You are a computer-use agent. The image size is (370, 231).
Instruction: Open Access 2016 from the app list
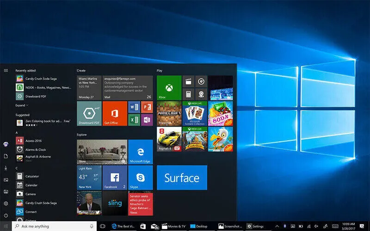point(43,141)
